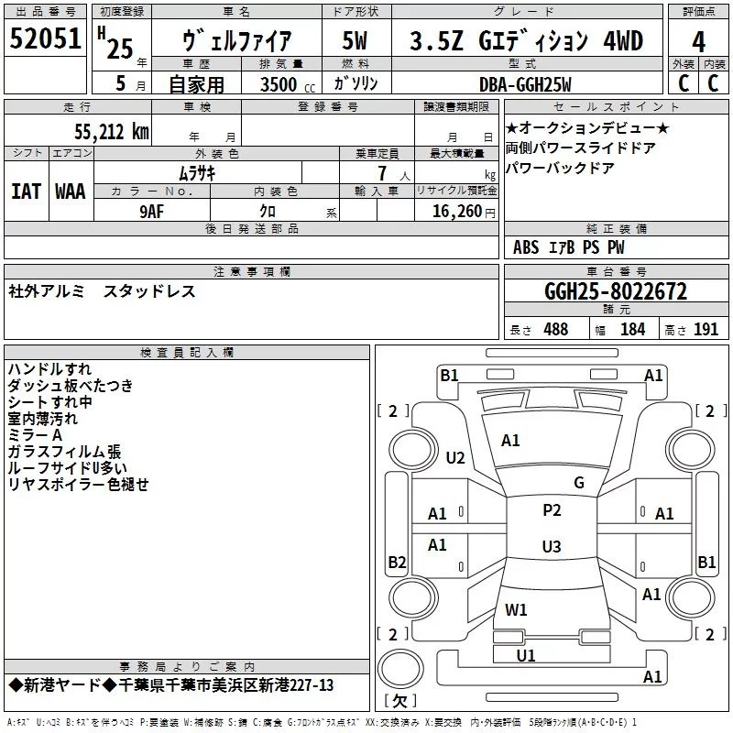Click the P2 marker on the roof
The image size is (733, 733).
pos(552,510)
